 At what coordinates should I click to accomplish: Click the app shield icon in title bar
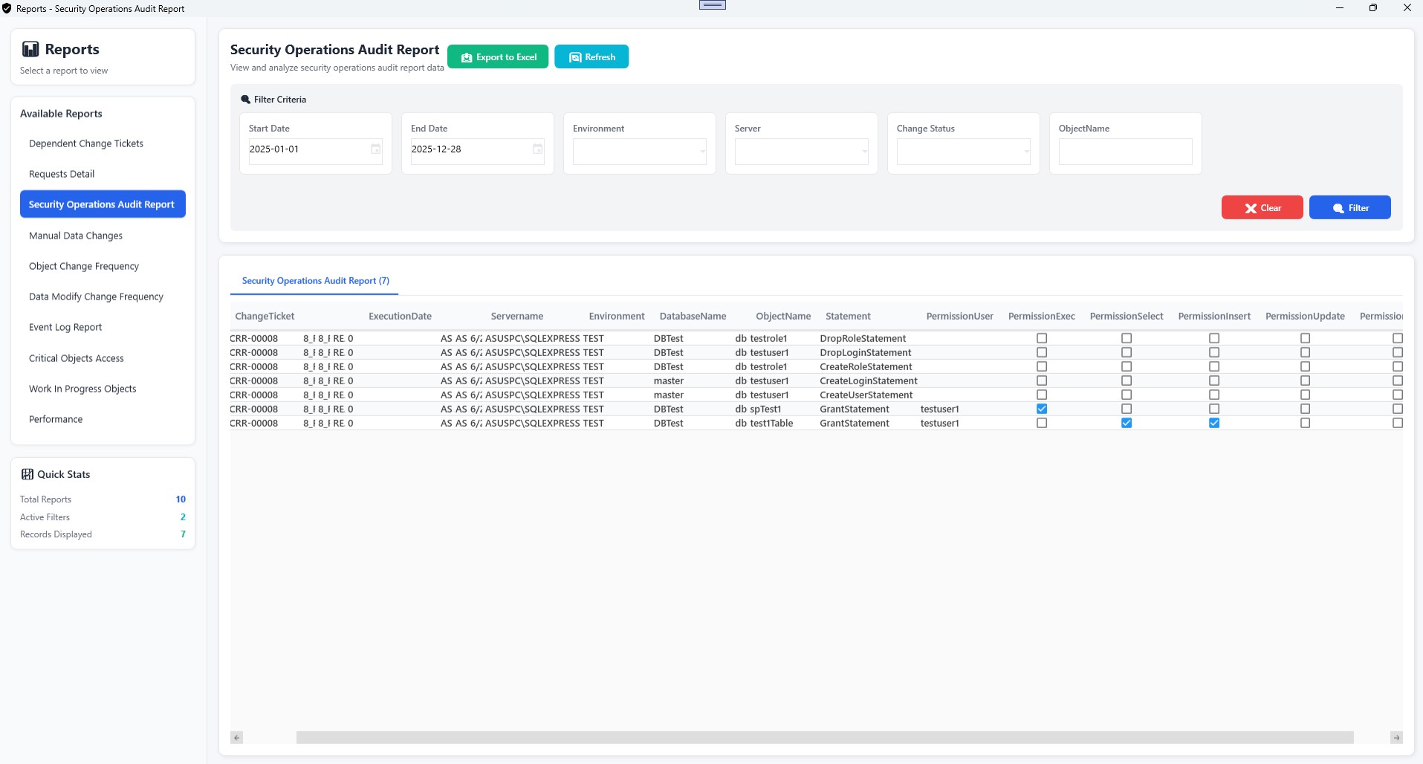coord(7,8)
